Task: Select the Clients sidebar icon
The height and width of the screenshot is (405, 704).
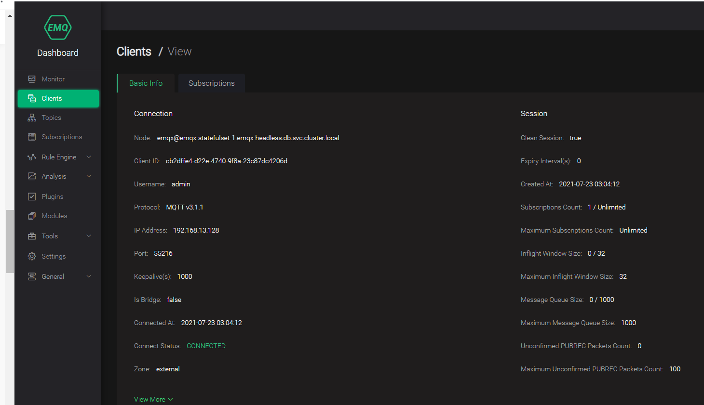Action: point(32,98)
